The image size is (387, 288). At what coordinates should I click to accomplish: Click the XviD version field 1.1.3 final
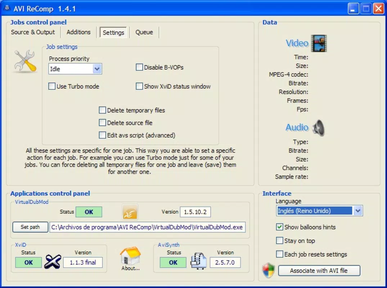pos(83,262)
